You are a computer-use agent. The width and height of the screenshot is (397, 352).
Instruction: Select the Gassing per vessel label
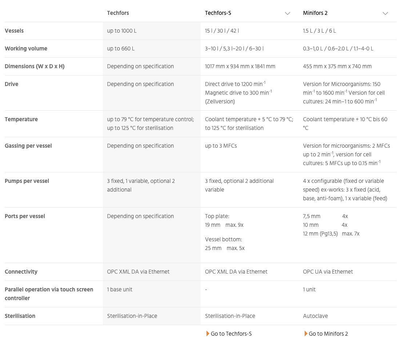pyautogui.click(x=28, y=146)
